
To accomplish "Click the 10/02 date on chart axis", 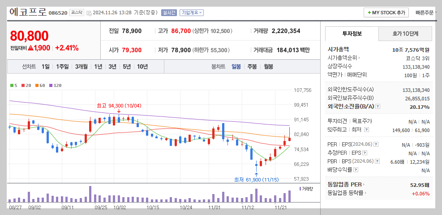I will coord(120,207).
